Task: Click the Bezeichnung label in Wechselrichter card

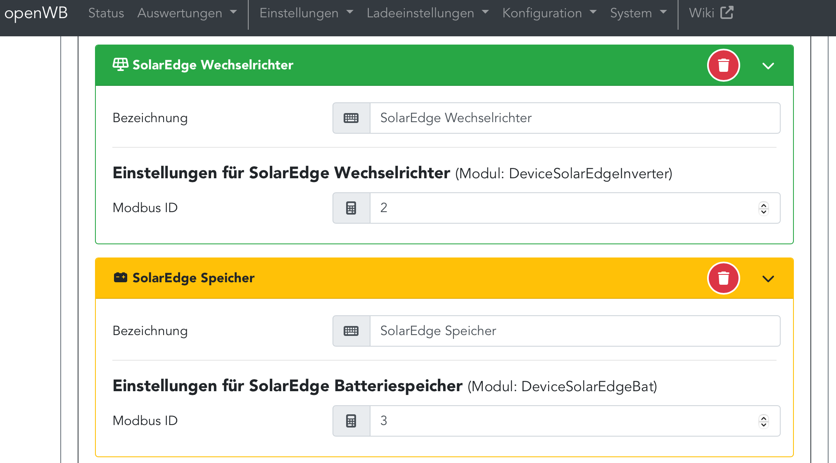Action: [150, 118]
